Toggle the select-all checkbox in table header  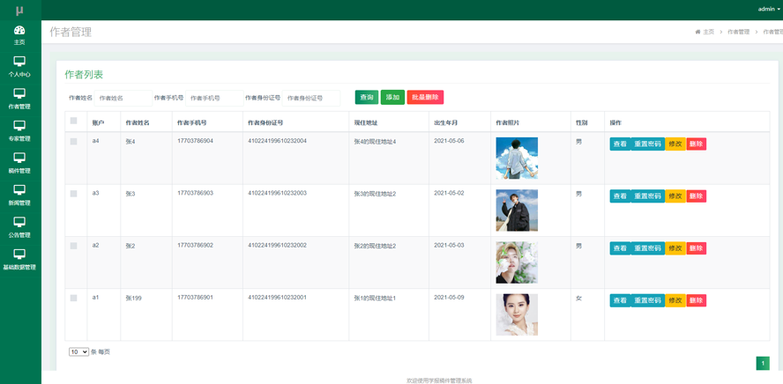click(x=74, y=121)
